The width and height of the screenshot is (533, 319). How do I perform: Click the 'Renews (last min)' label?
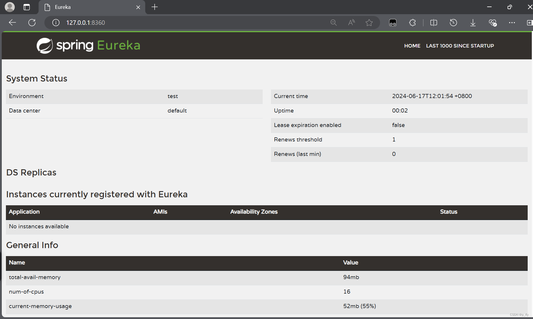[x=297, y=154]
